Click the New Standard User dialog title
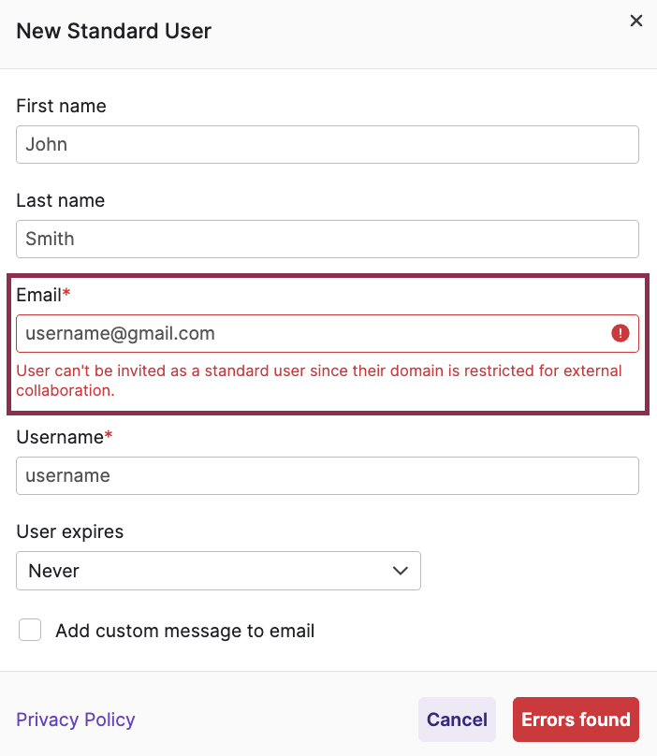Screen dimensions: 657x756 point(113,31)
